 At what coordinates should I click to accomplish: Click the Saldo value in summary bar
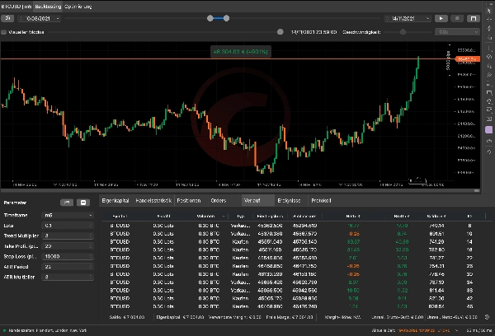pos(127,317)
